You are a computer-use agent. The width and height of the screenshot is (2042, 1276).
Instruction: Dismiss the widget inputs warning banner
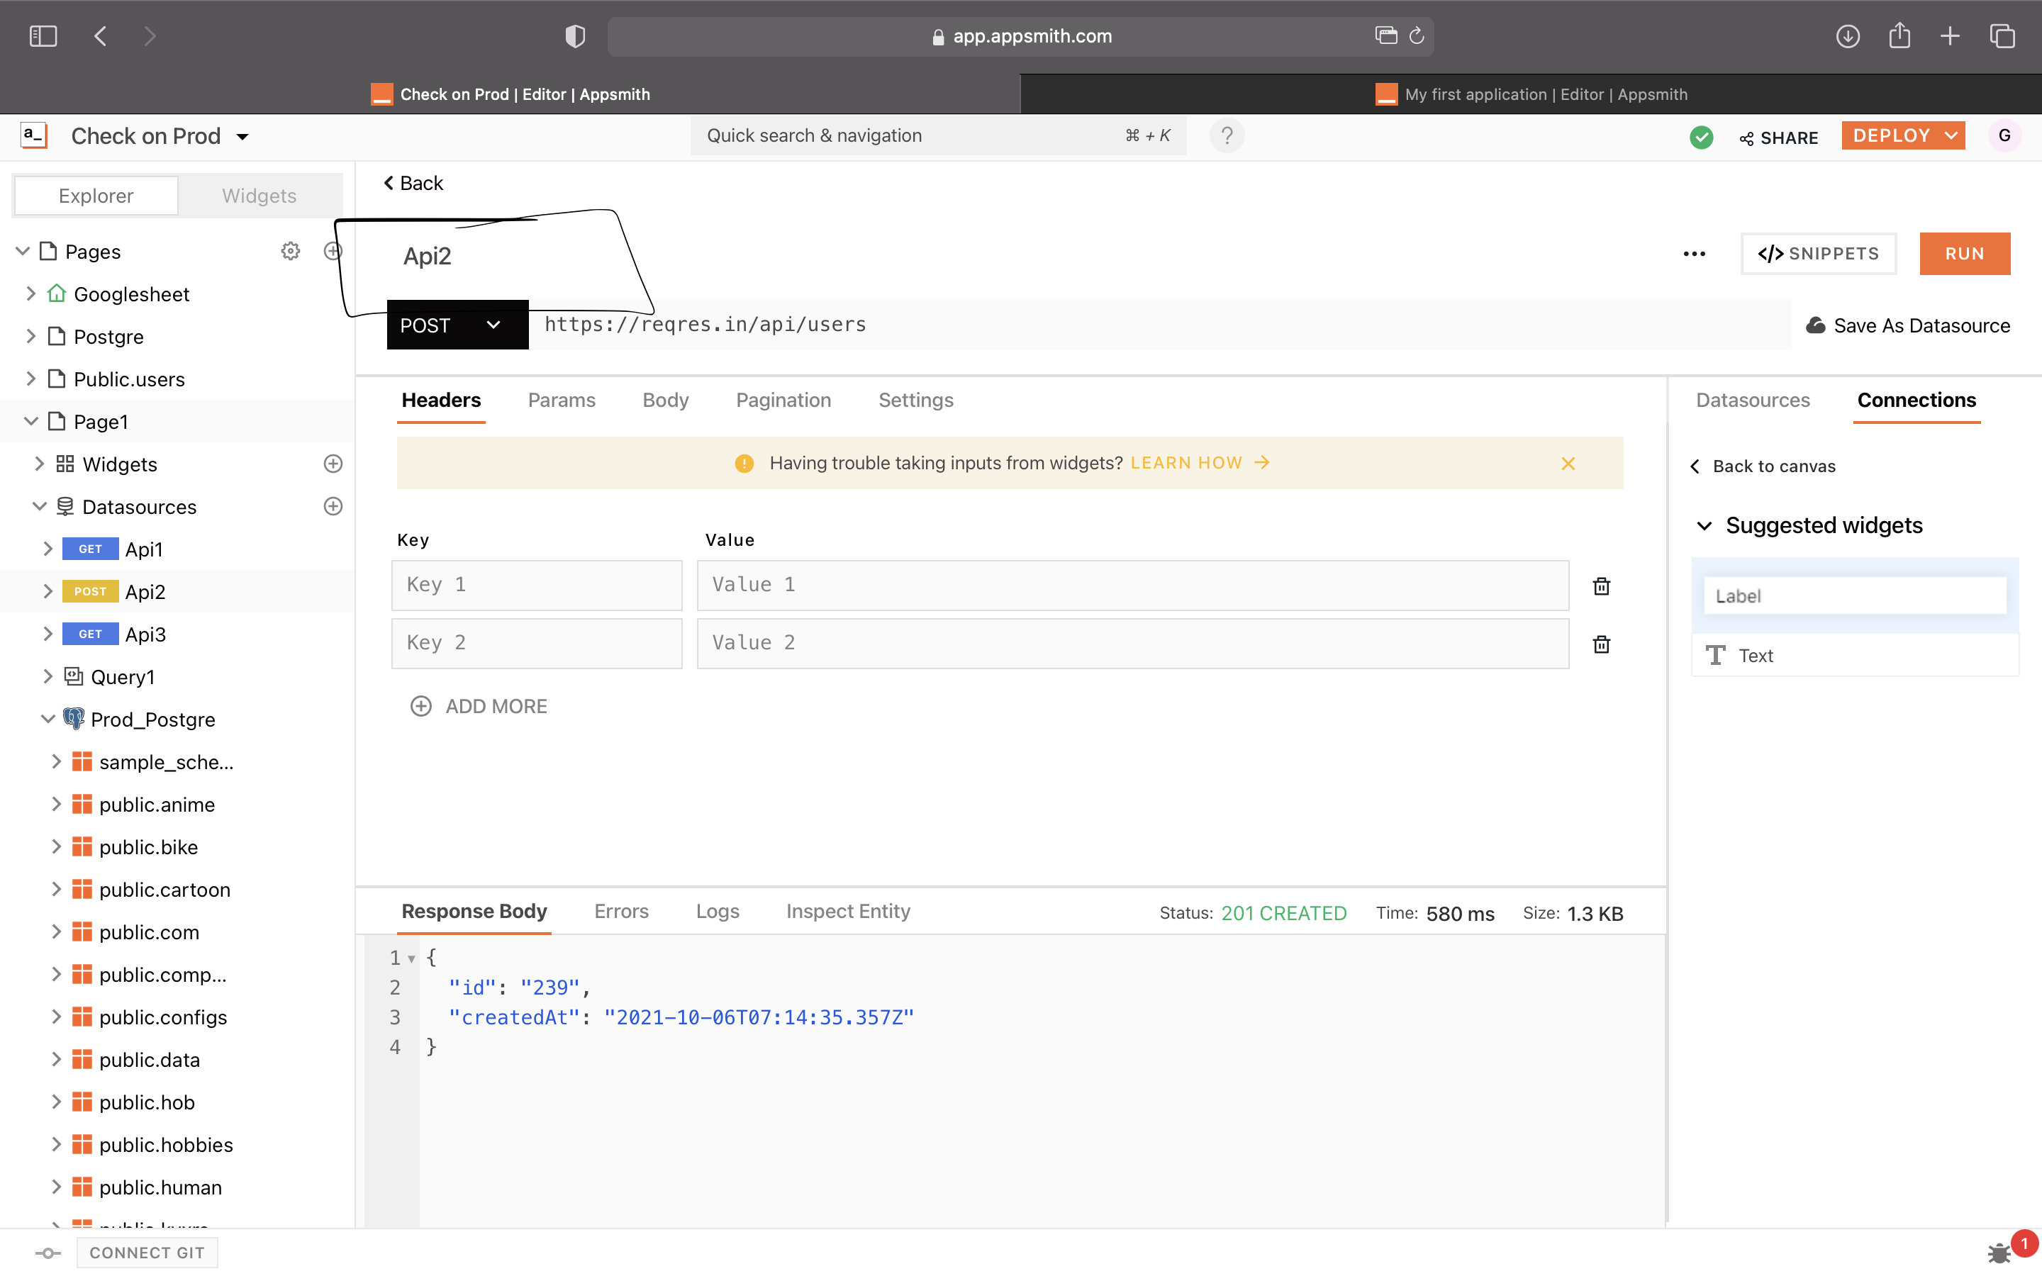pos(1568,464)
